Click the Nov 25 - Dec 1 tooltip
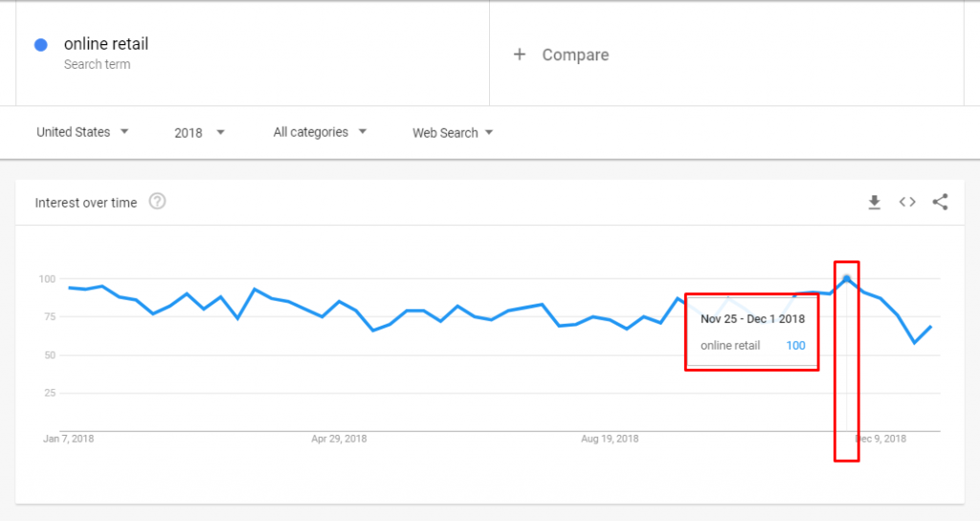980x521 pixels. click(752, 319)
